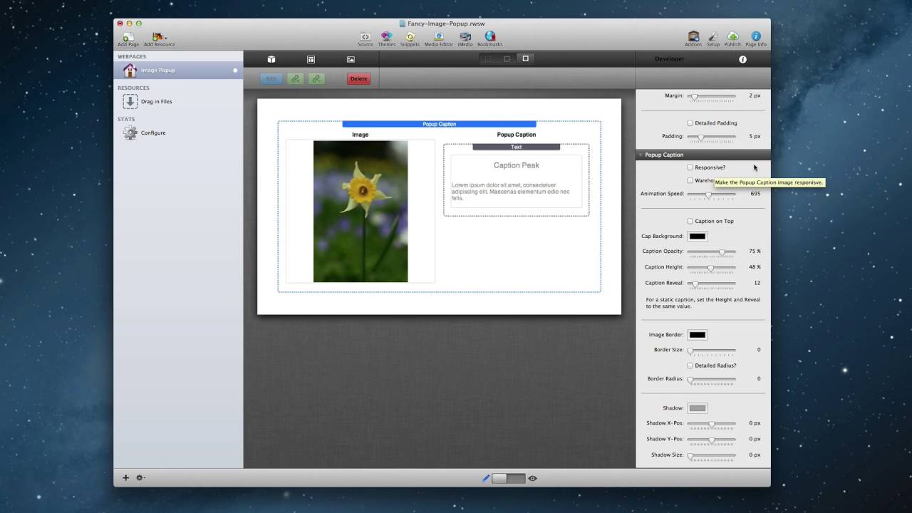
Task: Enable the Detailed Padding checkbox
Action: click(x=690, y=123)
